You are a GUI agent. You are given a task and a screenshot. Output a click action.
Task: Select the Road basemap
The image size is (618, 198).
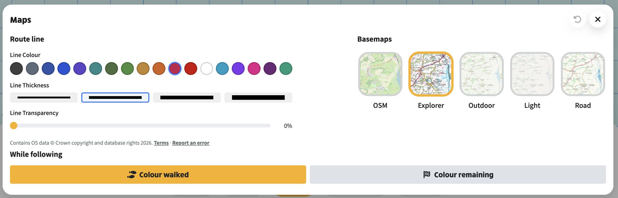[x=583, y=74]
